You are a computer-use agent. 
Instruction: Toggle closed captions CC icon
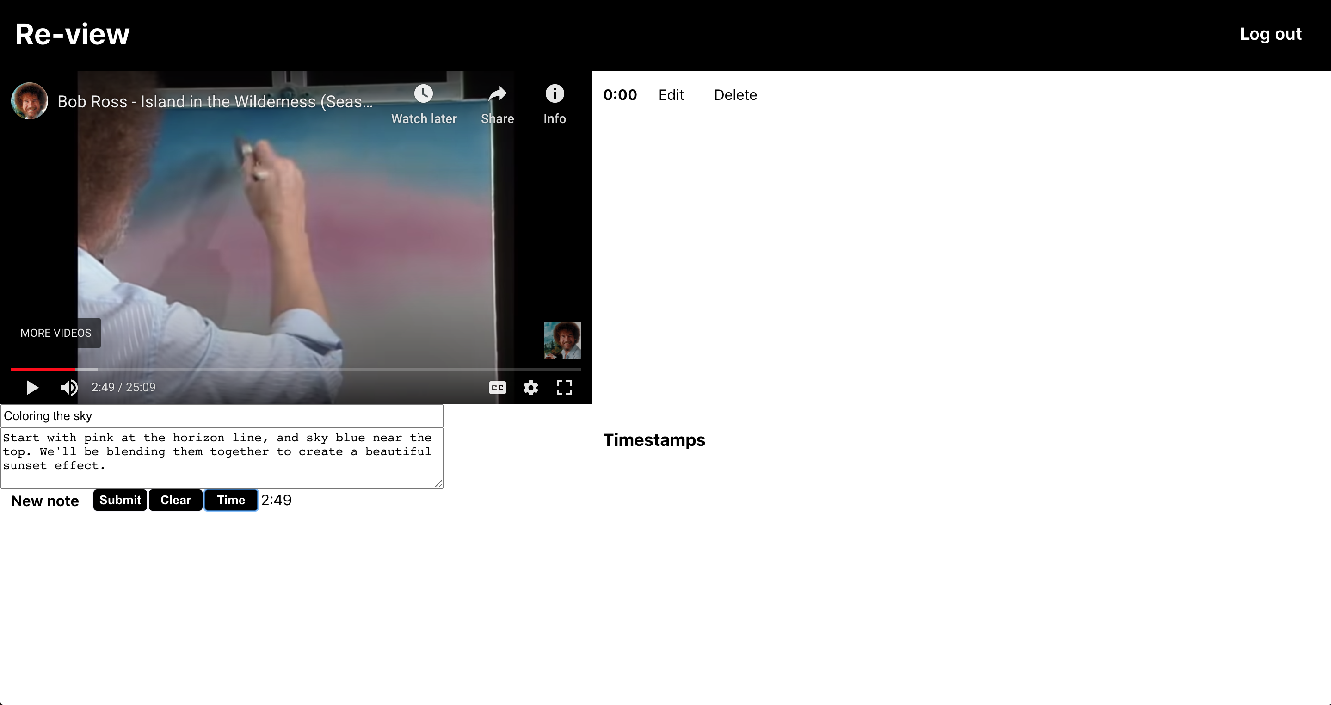pos(497,388)
